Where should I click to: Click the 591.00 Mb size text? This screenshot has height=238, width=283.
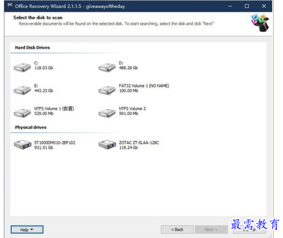(x=128, y=113)
